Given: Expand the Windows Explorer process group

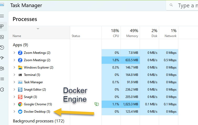Looking at the screenshot, I should (x=14, y=67).
